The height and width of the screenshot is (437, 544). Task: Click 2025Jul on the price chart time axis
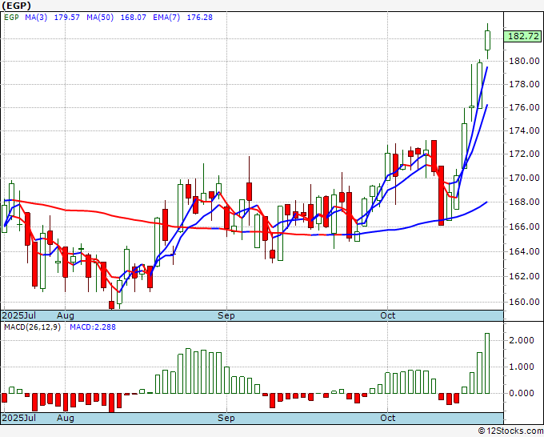(x=18, y=315)
